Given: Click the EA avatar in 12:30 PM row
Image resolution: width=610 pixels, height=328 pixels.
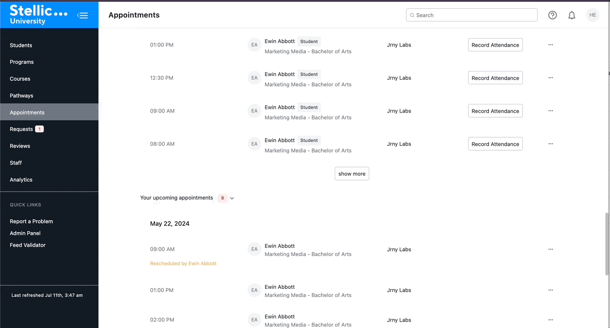Looking at the screenshot, I should pyautogui.click(x=254, y=78).
